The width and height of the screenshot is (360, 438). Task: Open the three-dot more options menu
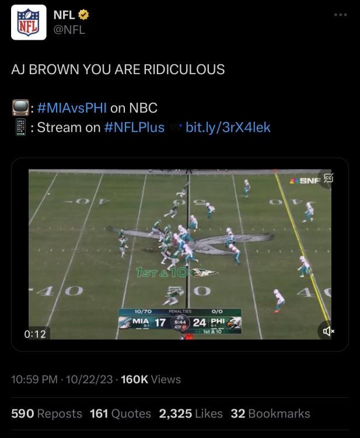[341, 15]
